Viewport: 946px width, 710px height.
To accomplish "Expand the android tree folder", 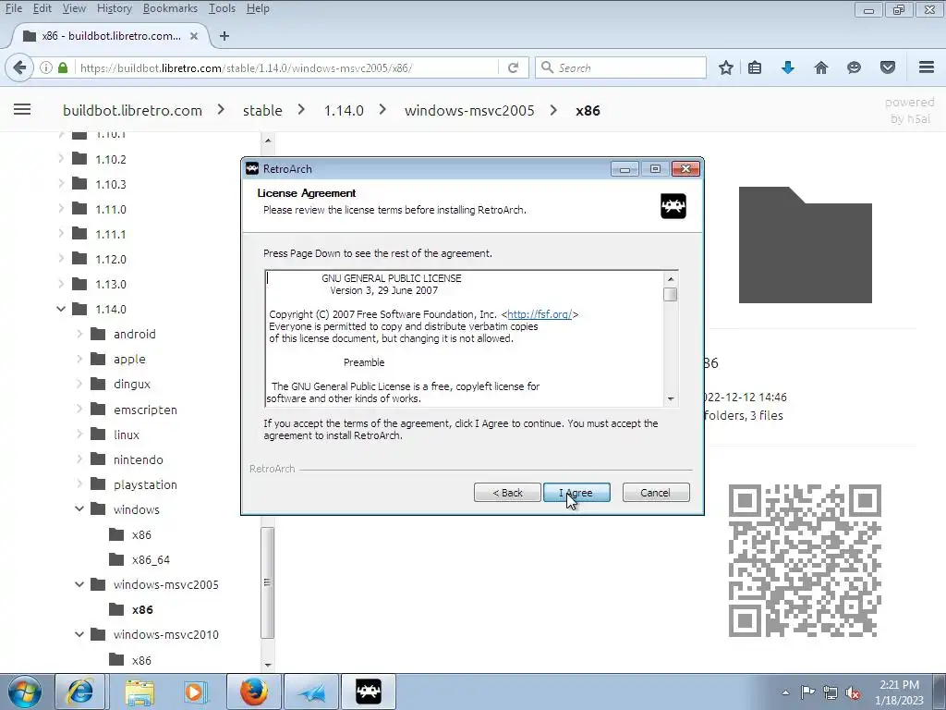I will click(x=79, y=334).
